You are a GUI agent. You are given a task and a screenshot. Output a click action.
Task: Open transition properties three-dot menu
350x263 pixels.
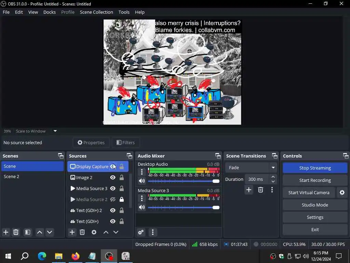[x=272, y=190]
